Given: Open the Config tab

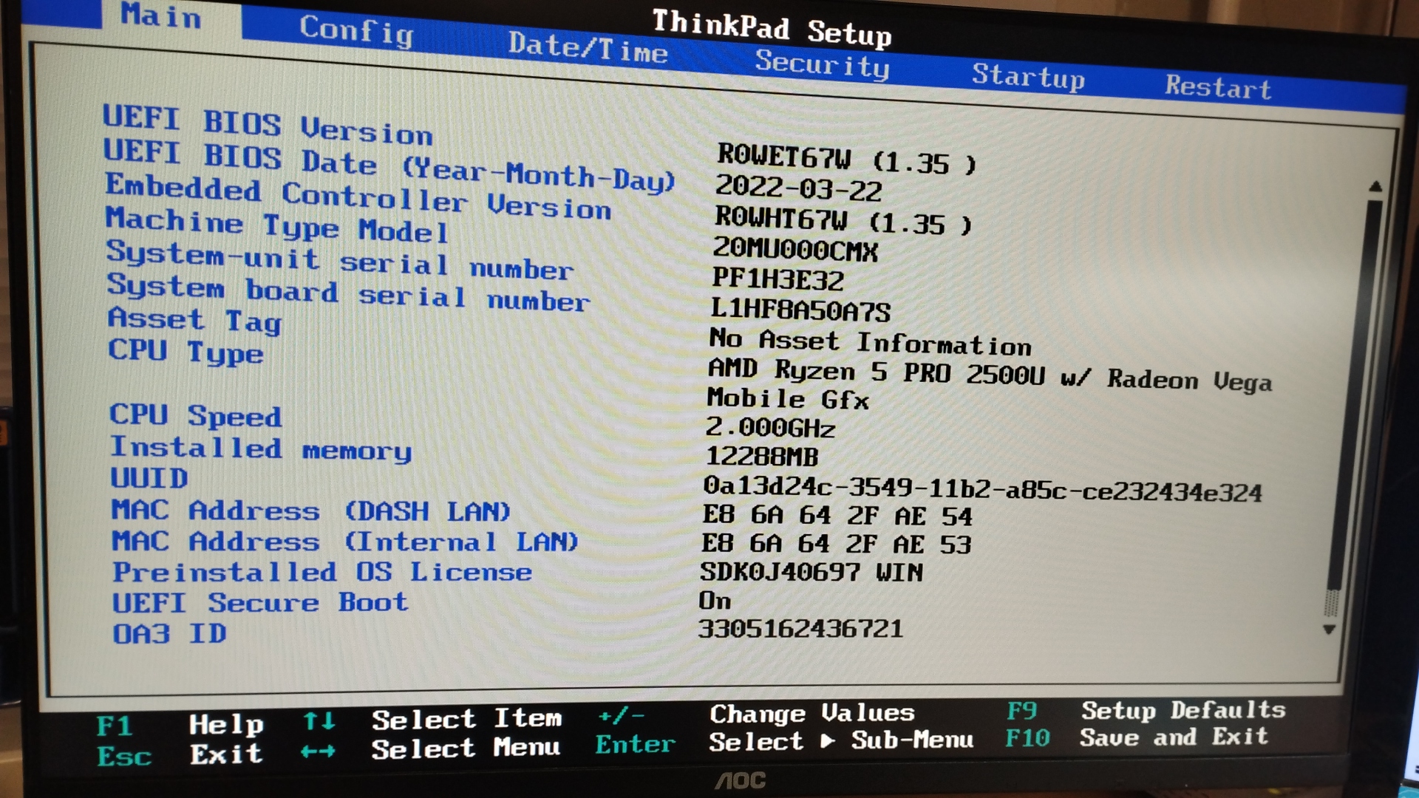Looking at the screenshot, I should coord(355,30).
